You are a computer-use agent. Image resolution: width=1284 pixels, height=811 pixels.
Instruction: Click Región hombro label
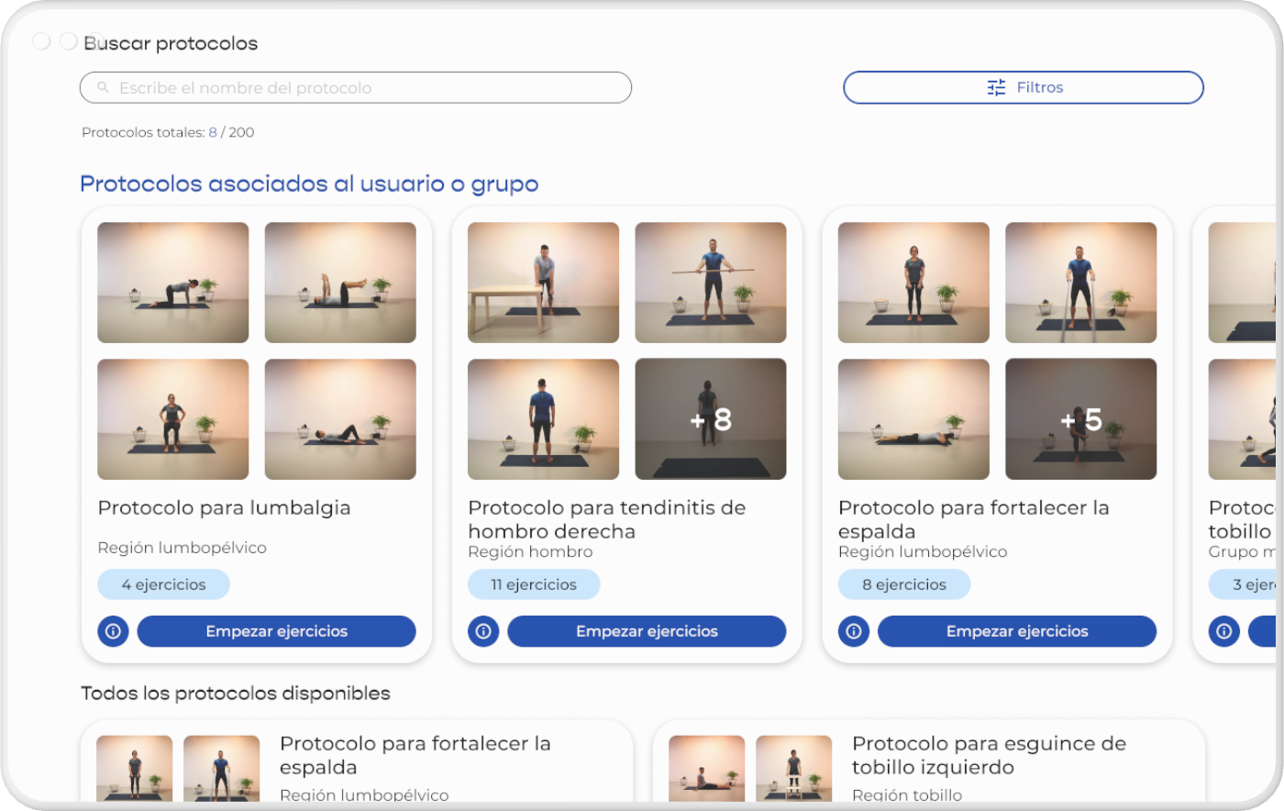click(x=530, y=552)
